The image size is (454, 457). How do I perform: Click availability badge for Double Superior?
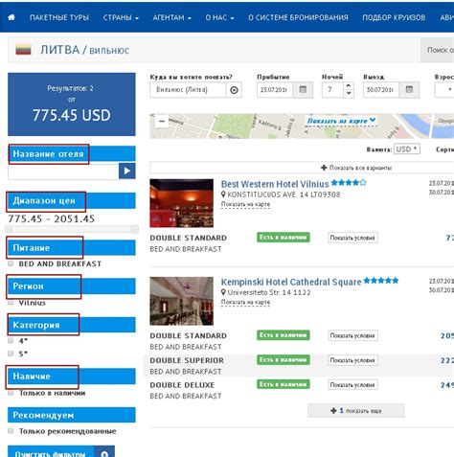[x=284, y=360]
